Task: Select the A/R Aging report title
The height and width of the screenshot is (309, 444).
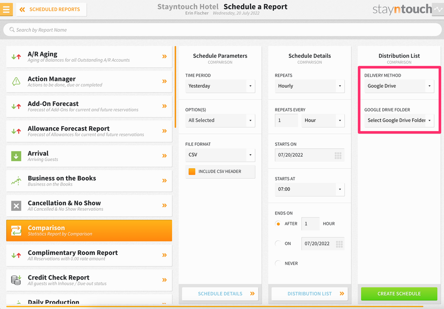Action: click(42, 54)
